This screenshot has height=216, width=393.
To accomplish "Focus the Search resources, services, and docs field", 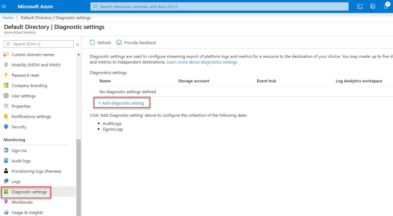I will [219, 6].
